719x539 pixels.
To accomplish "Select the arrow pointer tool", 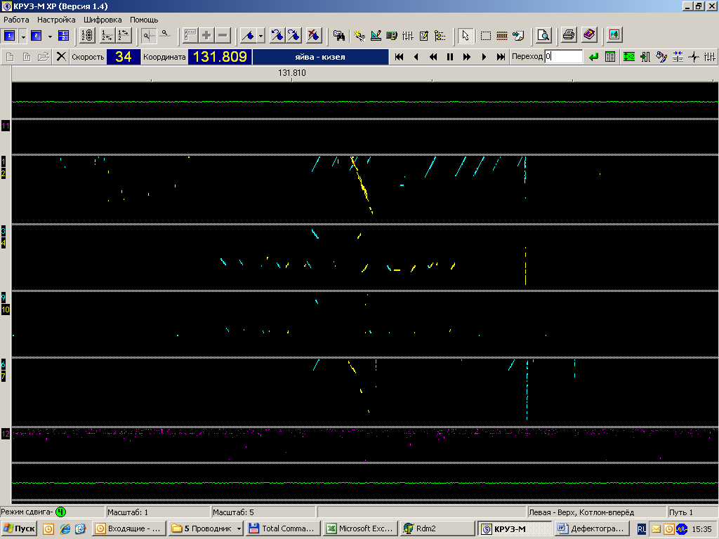I will click(x=465, y=35).
